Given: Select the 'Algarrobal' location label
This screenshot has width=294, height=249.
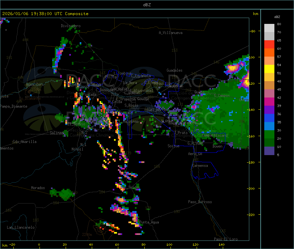Looking at the screenshot, I should coord(143,91).
